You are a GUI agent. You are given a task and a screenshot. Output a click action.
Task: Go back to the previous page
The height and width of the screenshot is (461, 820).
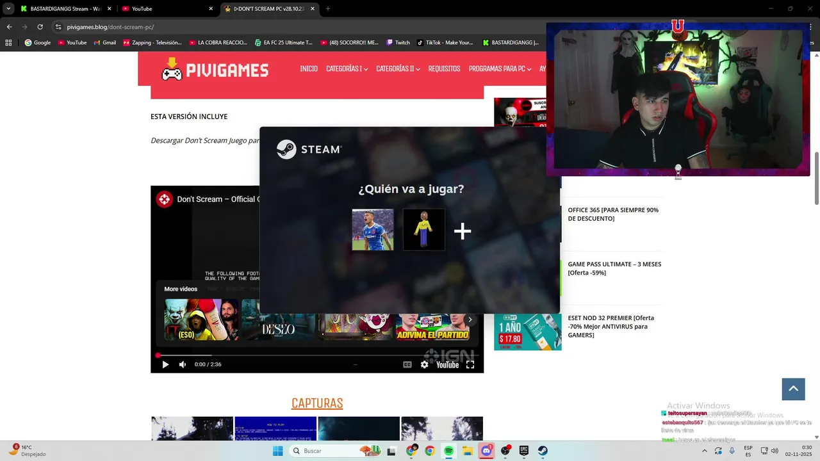point(9,27)
